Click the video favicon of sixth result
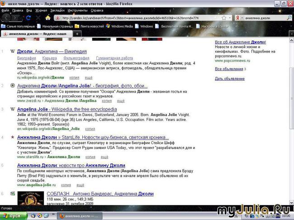The image size is (294, 220). 13,194
